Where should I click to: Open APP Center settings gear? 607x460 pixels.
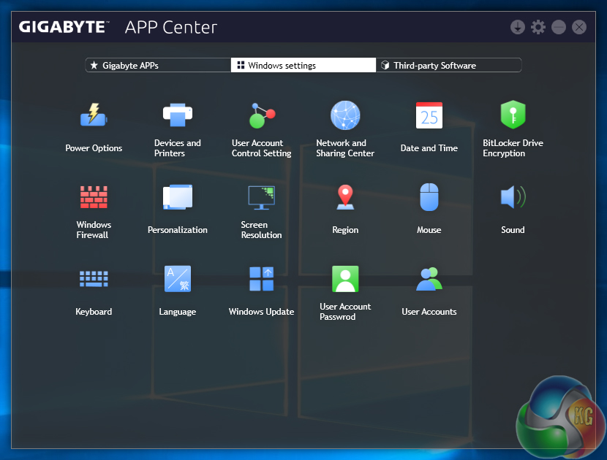tap(538, 28)
